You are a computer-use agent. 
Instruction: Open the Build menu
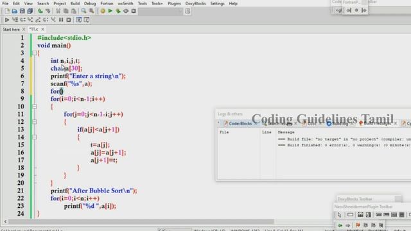tap(75, 3)
